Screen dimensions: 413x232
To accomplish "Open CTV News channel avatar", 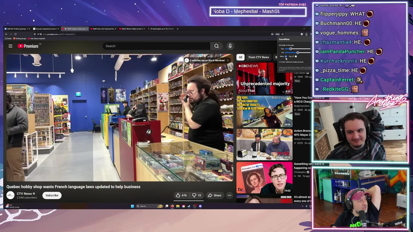I will point(11,195).
